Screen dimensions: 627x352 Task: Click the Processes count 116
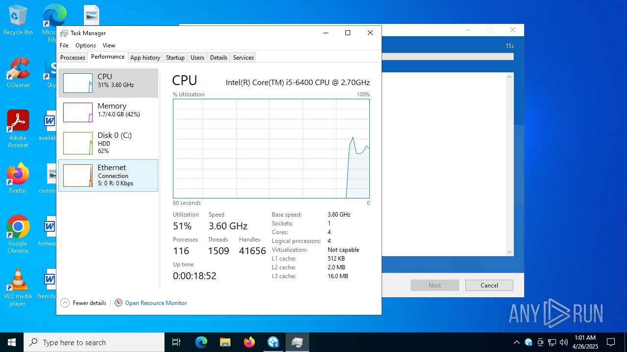click(181, 251)
